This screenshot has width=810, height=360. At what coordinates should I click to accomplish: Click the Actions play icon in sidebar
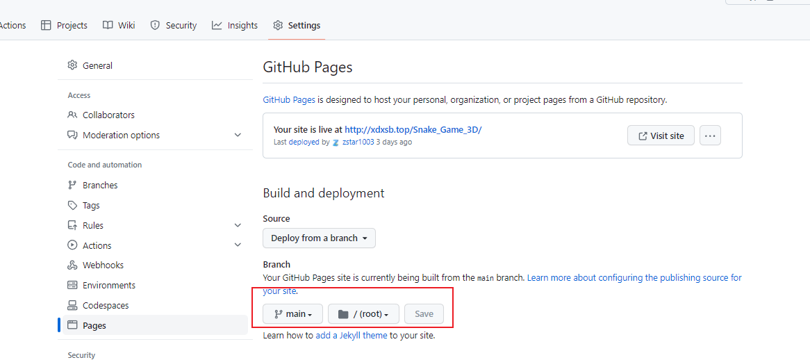pyautogui.click(x=72, y=245)
